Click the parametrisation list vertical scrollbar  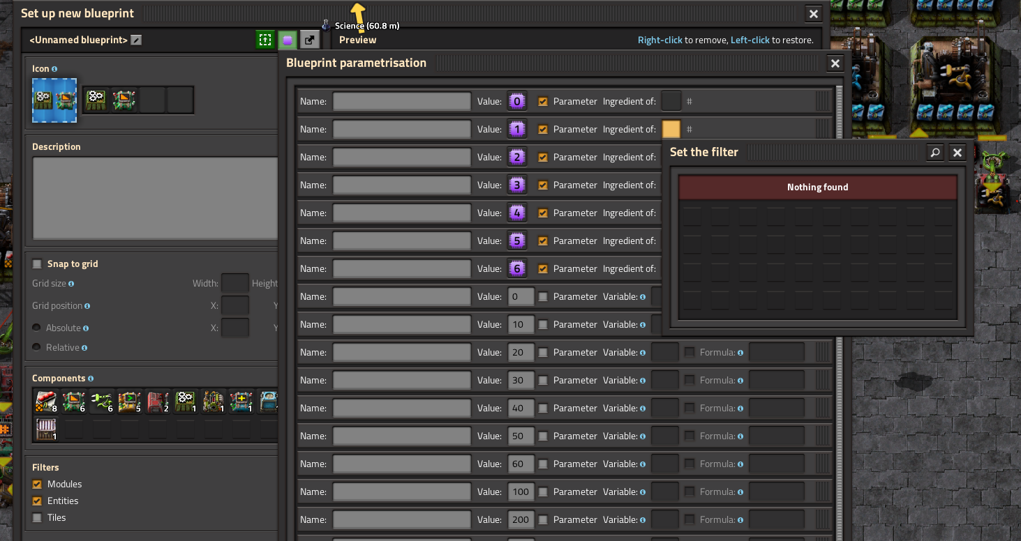pyautogui.click(x=840, y=312)
